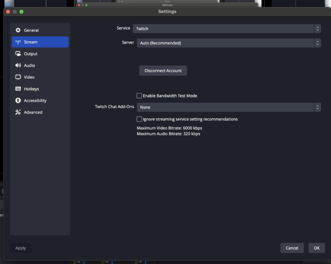Click the Video display icon
Viewport: 331px width, 264px height.
pos(18,77)
